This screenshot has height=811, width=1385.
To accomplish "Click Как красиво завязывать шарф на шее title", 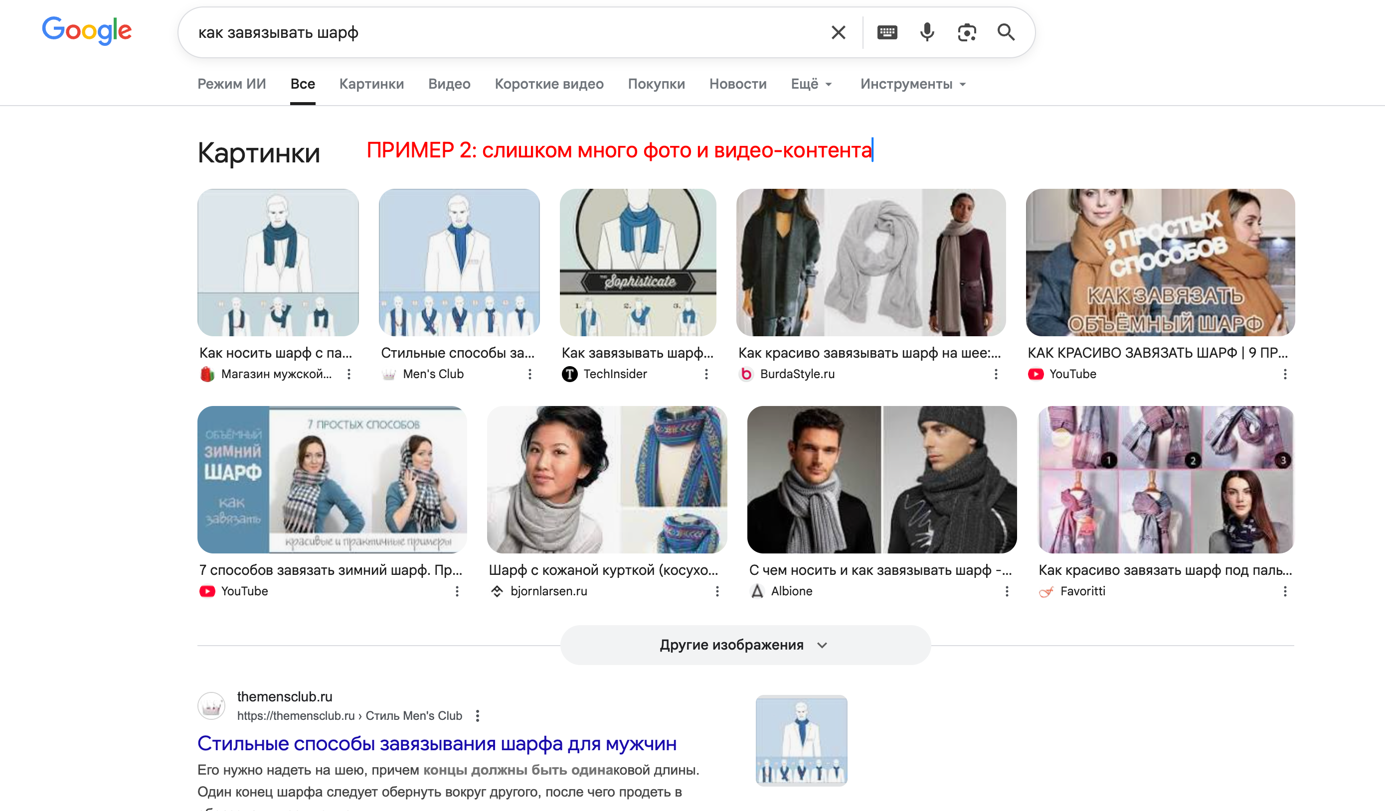I will click(x=869, y=353).
